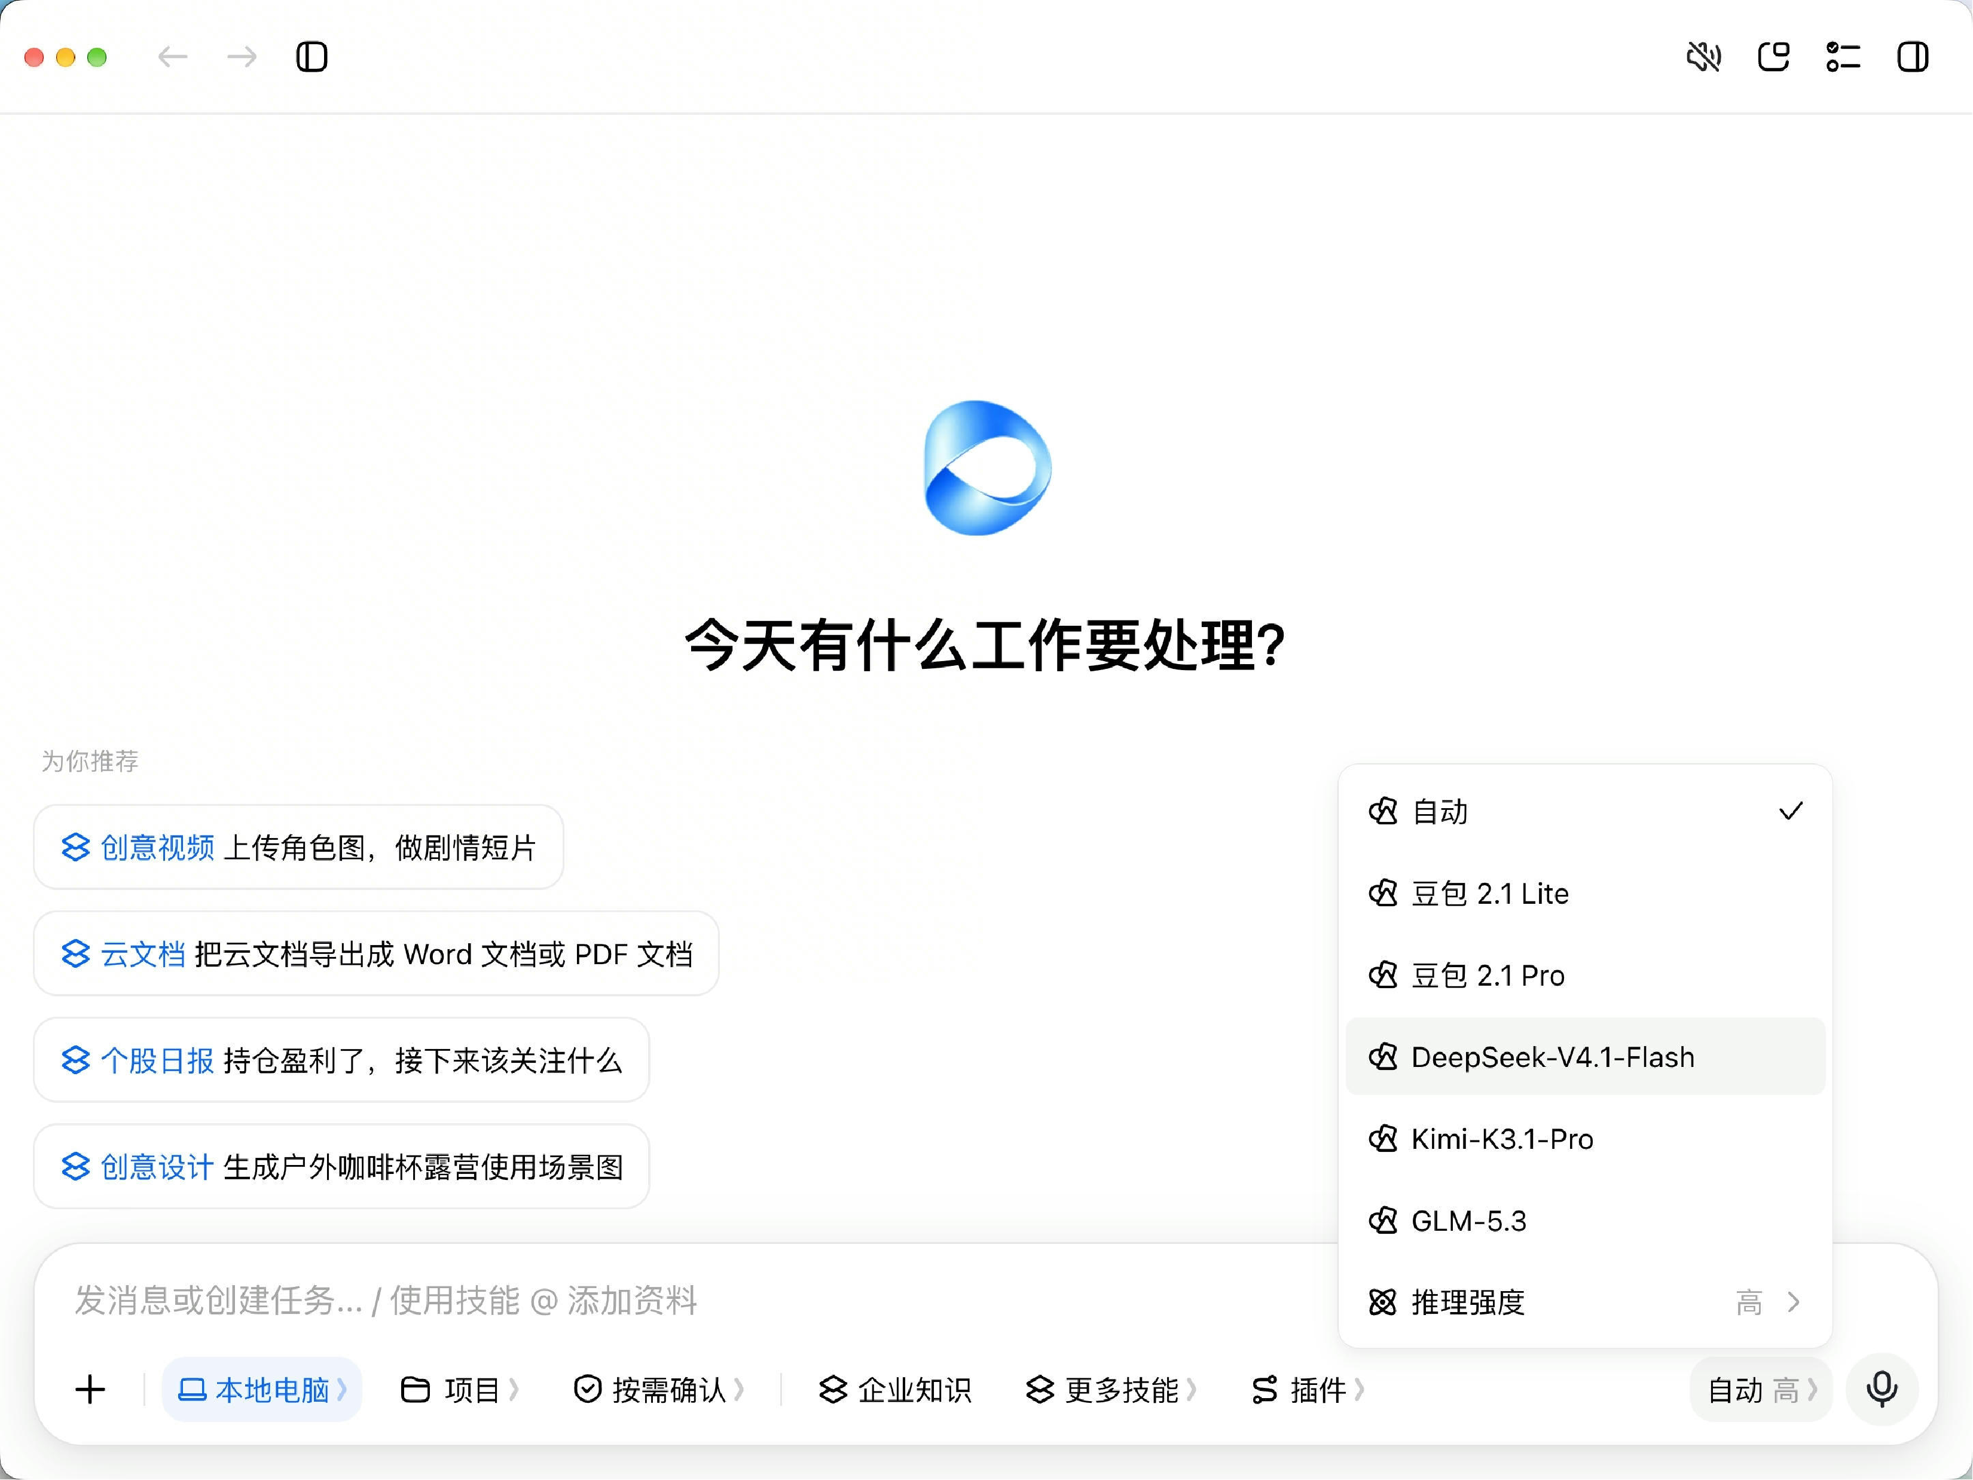This screenshot has height=1480, width=1973.
Task: Open the floating window icon in title bar
Action: point(1773,57)
